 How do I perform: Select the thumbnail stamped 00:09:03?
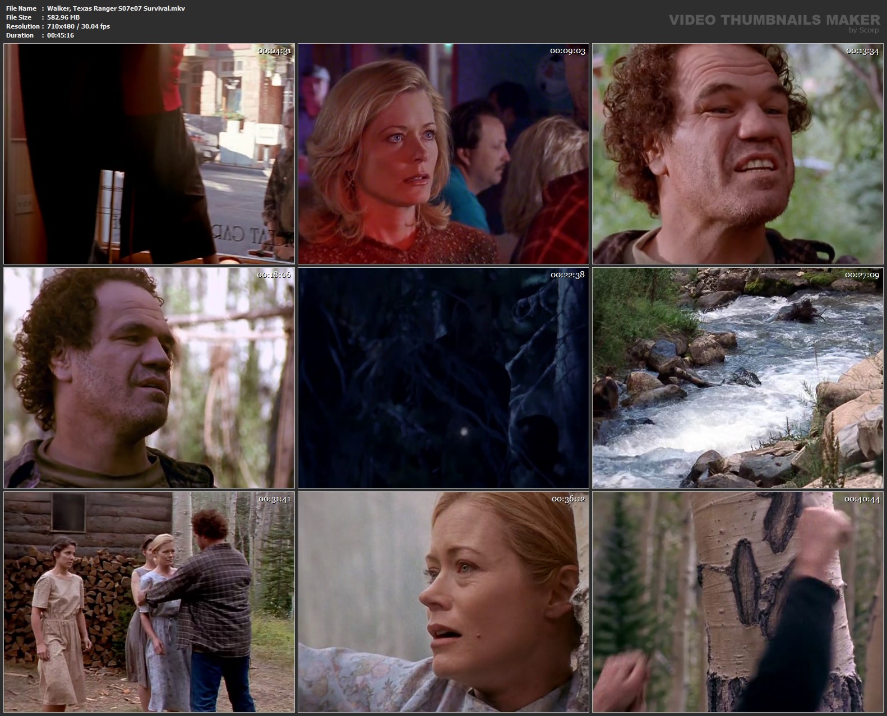pyautogui.click(x=444, y=154)
